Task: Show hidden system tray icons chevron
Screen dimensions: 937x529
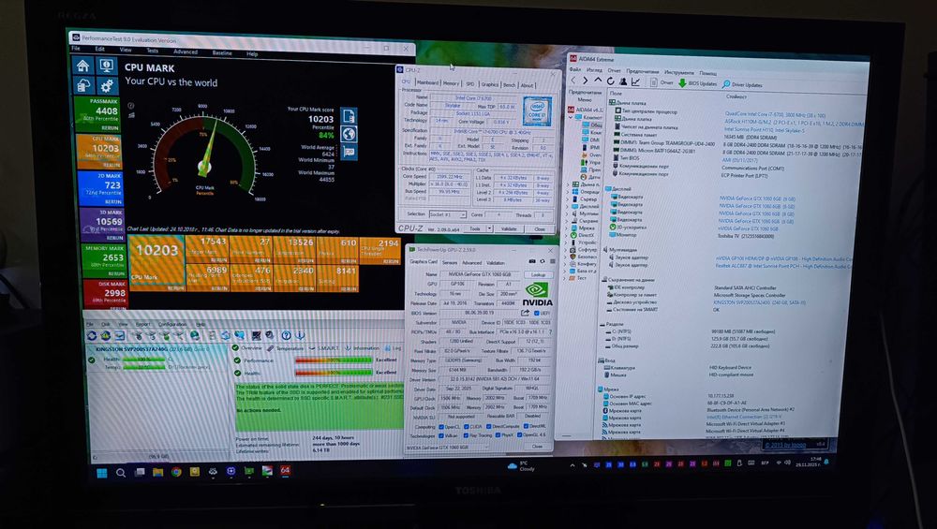Action: (572, 464)
